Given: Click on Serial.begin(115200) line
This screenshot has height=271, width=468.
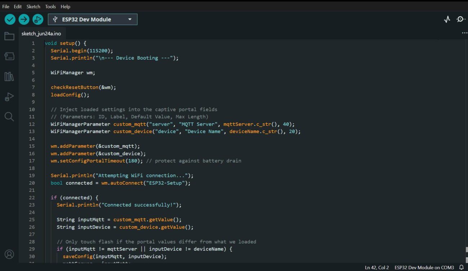Looking at the screenshot, I should 82,51.
